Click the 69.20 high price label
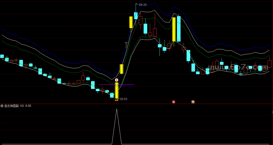 click(143, 5)
